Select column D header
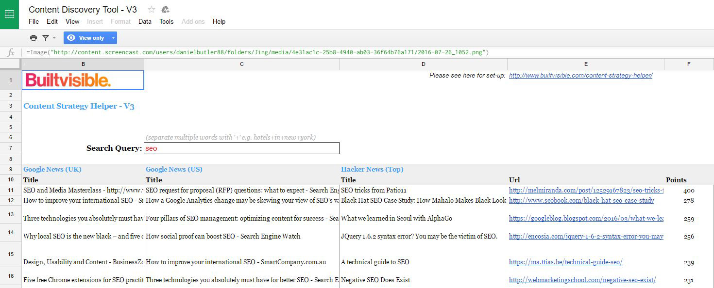 pyautogui.click(x=423, y=64)
